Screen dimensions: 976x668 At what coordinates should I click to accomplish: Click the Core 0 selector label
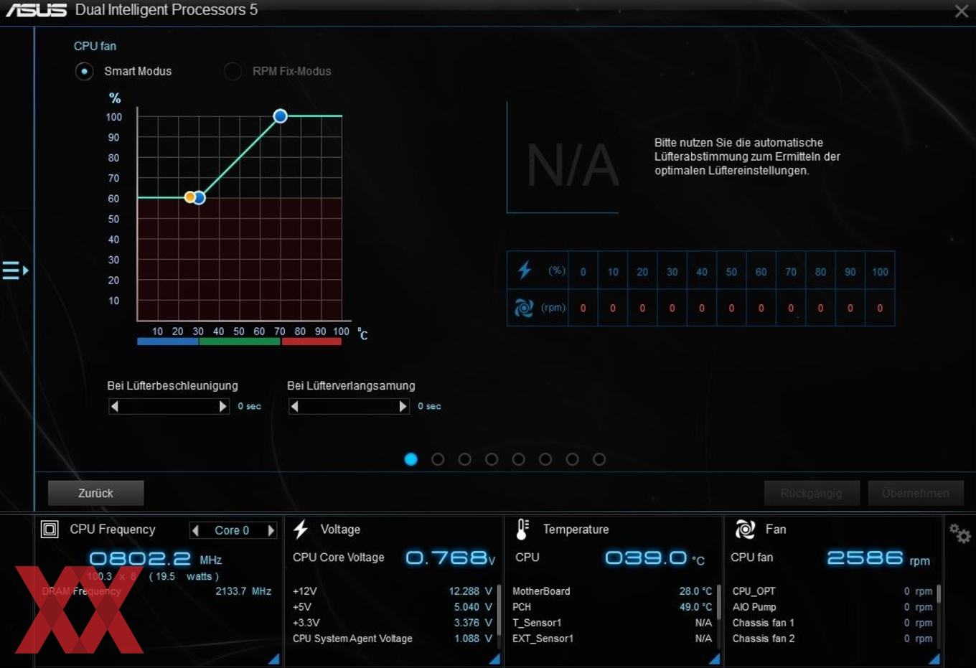[x=232, y=530]
